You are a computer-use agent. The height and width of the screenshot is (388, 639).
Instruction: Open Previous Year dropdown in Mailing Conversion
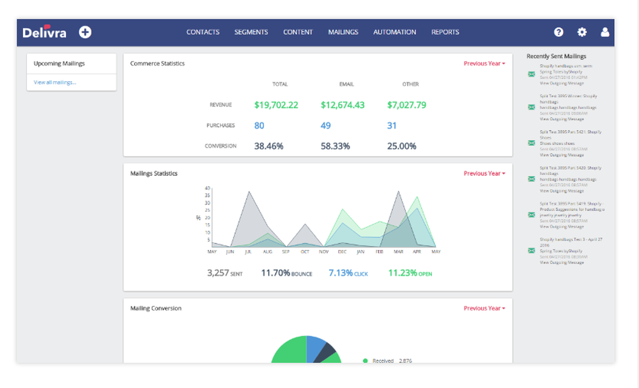coord(484,307)
